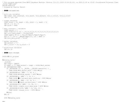Viewport: 136px width, 102px height.
Task: Click the emoji before init_program
Action: (8, 56)
